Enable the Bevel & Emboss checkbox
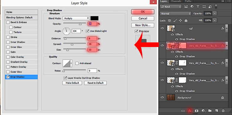 click(x=8, y=22)
